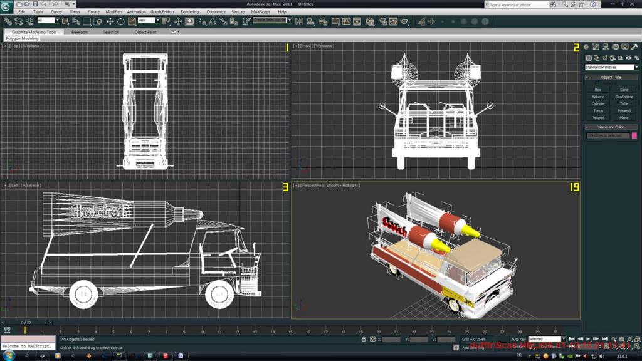Open the Render Setup icon
This screenshot has width=642, height=361.
(x=383, y=21)
